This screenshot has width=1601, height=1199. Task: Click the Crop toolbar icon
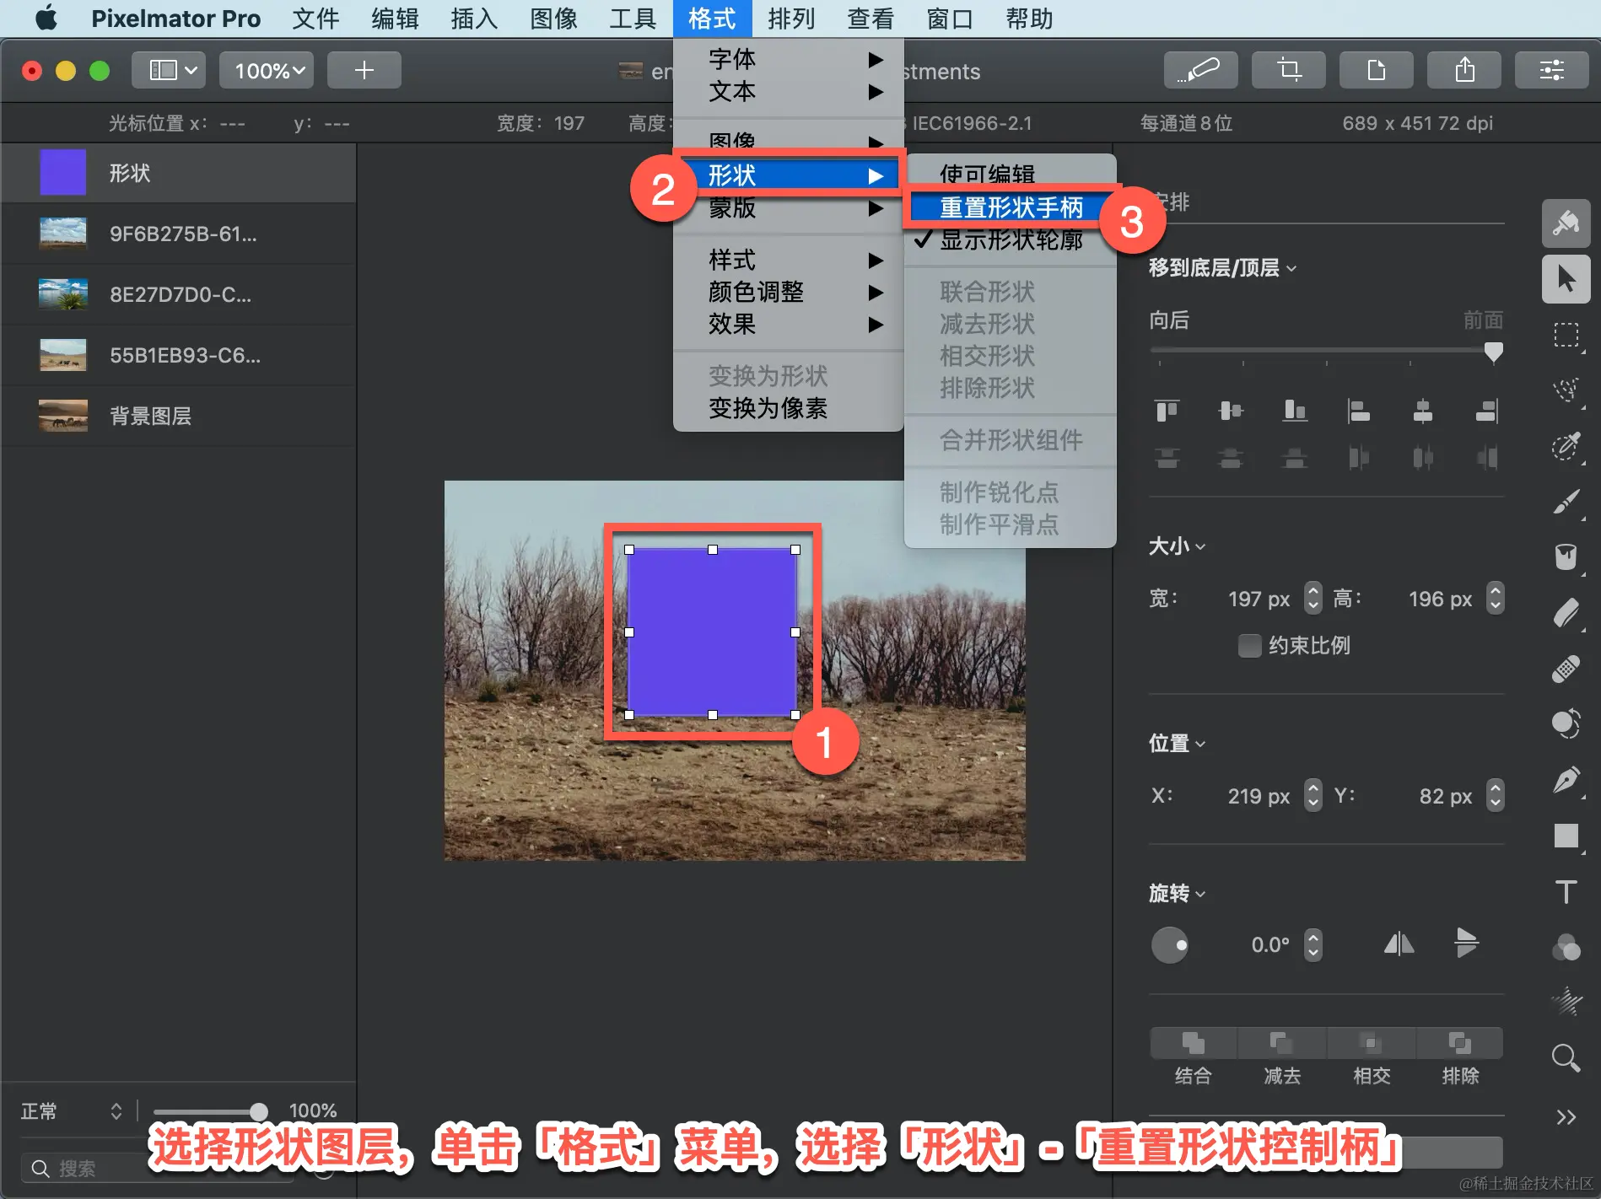point(1288,70)
